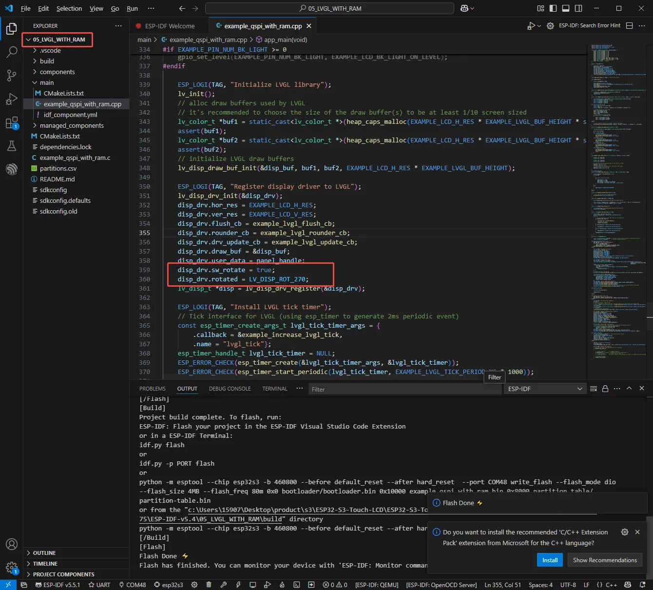Viewport: 653px width, 590px height.
Task: Open the Extensions view in activity bar
Action: pyautogui.click(x=12, y=122)
